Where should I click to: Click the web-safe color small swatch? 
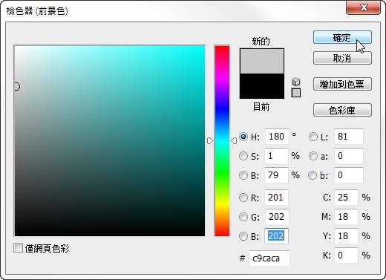point(296,93)
